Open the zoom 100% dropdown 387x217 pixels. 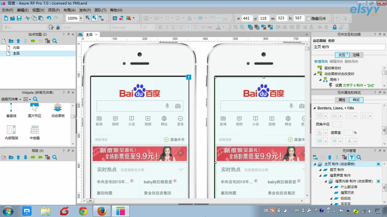(81, 18)
